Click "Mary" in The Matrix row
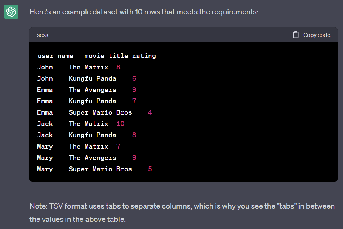The height and width of the screenshot is (229, 343). 45,146
